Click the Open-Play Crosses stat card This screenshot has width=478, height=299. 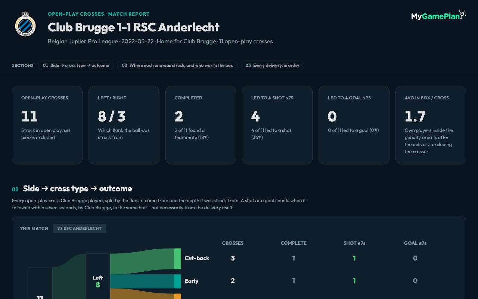coord(47,125)
